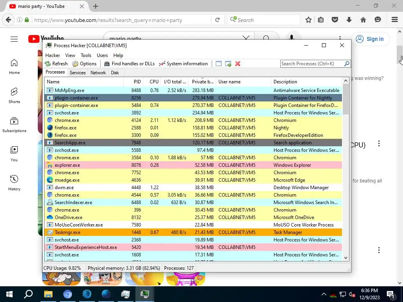
Task: Click the process list vertical scrollbar thumb
Action: 346,99
